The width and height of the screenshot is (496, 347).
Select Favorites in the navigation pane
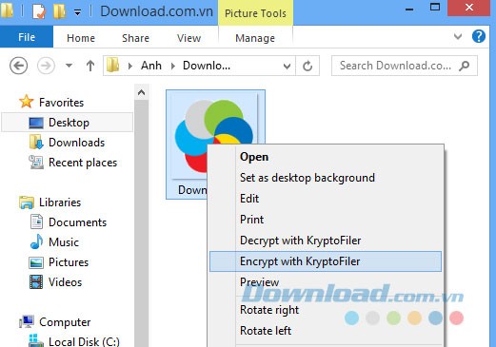pyautogui.click(x=62, y=103)
